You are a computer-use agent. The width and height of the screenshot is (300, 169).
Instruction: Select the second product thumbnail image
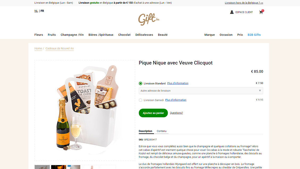(x=59, y=167)
